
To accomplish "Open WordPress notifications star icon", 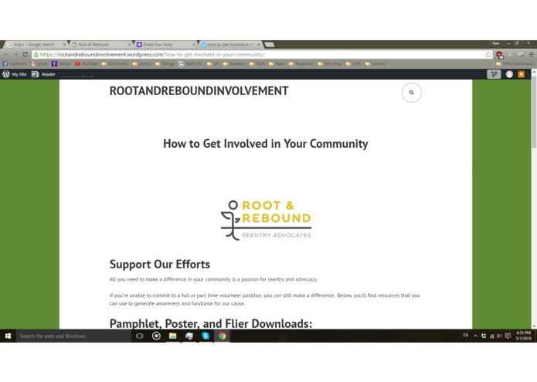I will tap(521, 74).
